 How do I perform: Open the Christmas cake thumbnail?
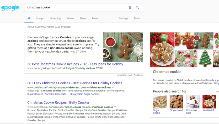pyautogui.click(x=193, y=102)
